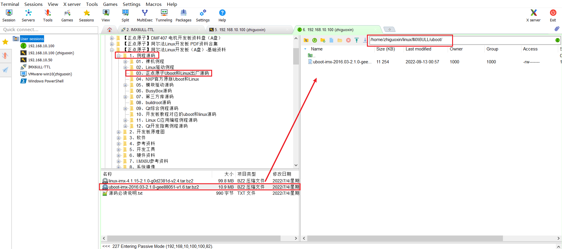The width and height of the screenshot is (562, 249).
Task: Download selected file with blue down arrow icon
Action: point(365,40)
